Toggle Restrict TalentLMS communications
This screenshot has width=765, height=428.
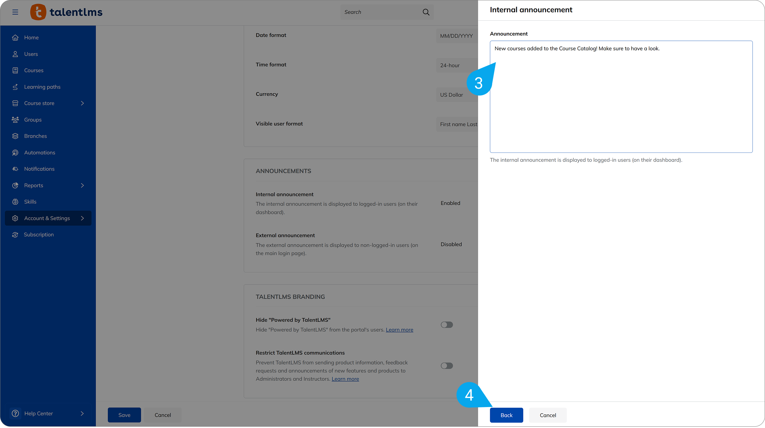(x=447, y=366)
